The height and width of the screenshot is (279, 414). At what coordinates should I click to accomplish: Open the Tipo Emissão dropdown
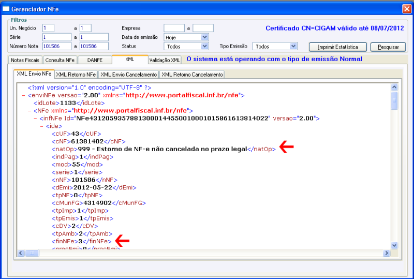(x=293, y=46)
